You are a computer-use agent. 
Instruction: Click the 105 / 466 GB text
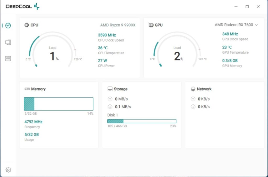[x=117, y=126]
